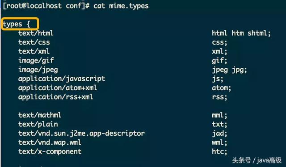Click on image/jpeg MIME type

[x=38, y=70]
